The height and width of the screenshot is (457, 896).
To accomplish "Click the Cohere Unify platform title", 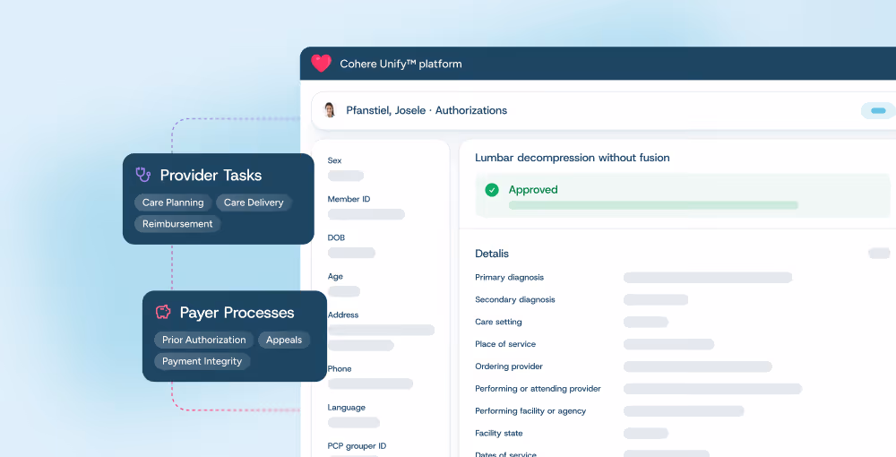I will pos(401,64).
